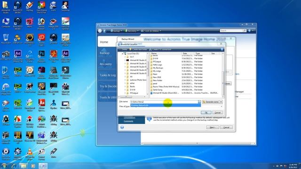Collapse the Local Disk (D:) tree node
The height and width of the screenshot is (169, 301).
pyautogui.click(x=122, y=54)
